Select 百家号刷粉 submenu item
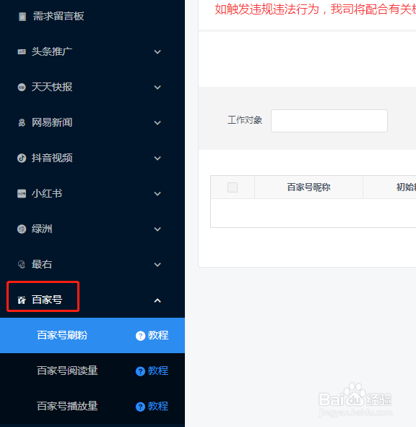 pyautogui.click(x=62, y=335)
